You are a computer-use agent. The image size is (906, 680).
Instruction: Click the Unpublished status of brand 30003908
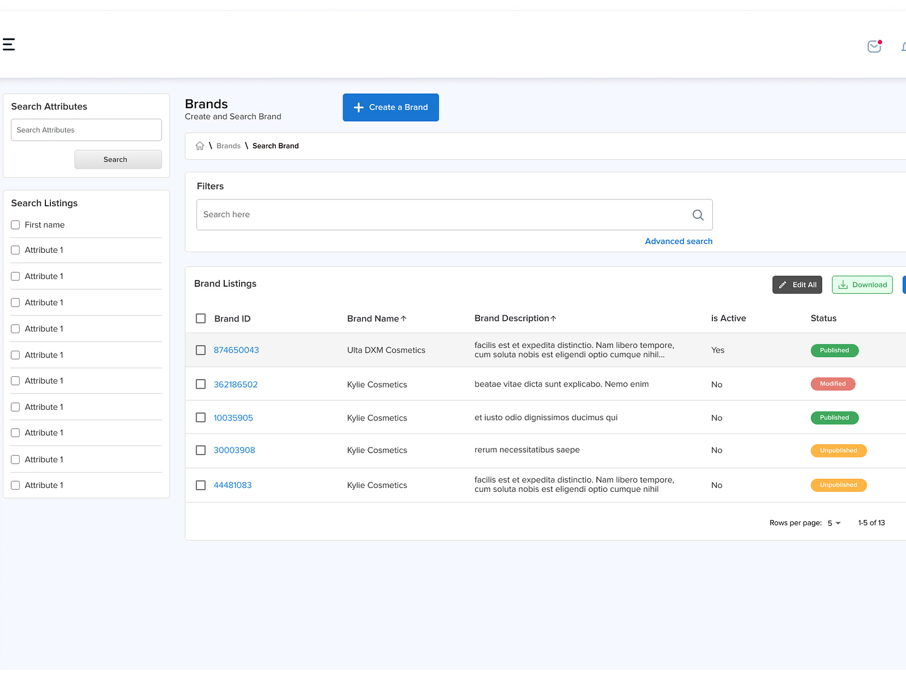click(839, 451)
